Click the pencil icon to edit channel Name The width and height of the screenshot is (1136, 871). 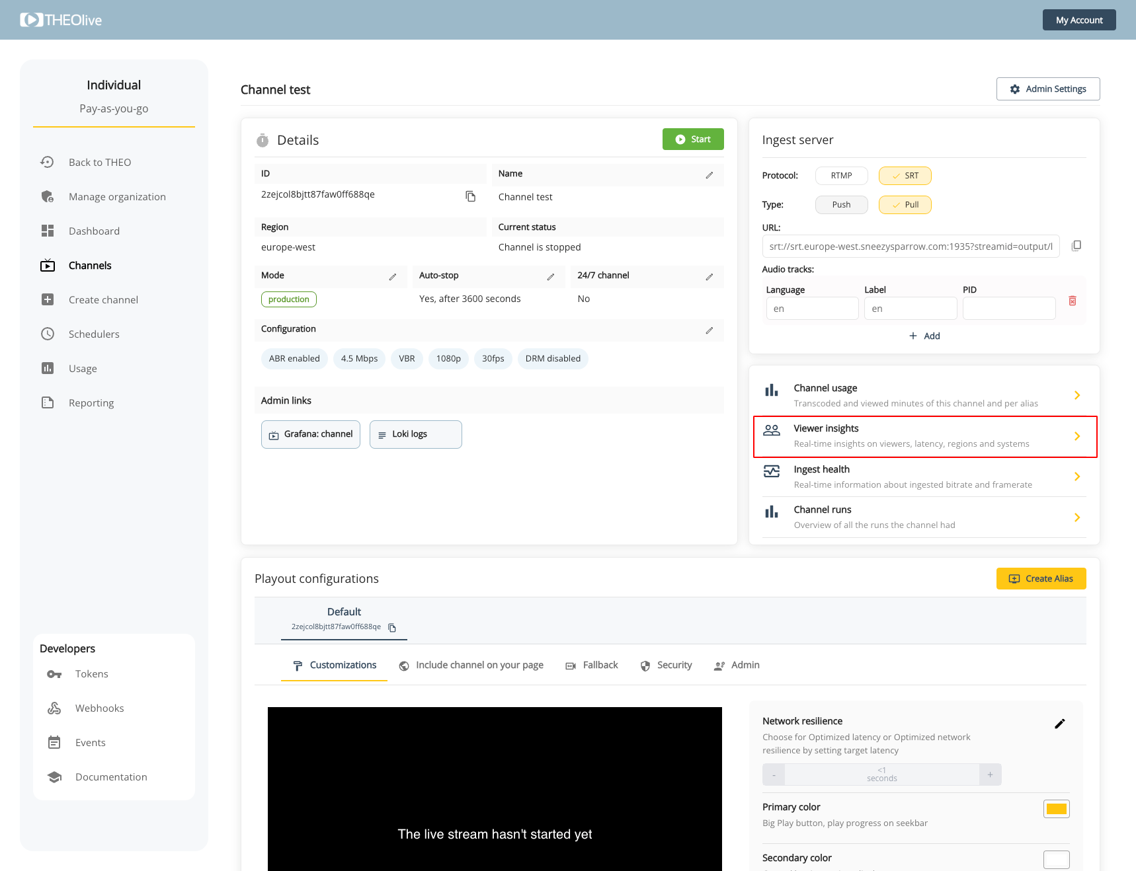tap(709, 175)
